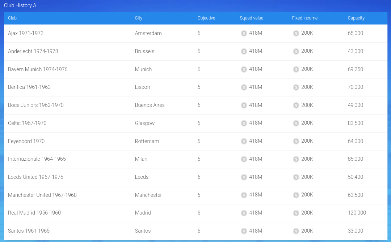Choose Internazionale 1964-1965
Image resolution: width=391 pixels, height=242 pixels.
click(x=37, y=159)
